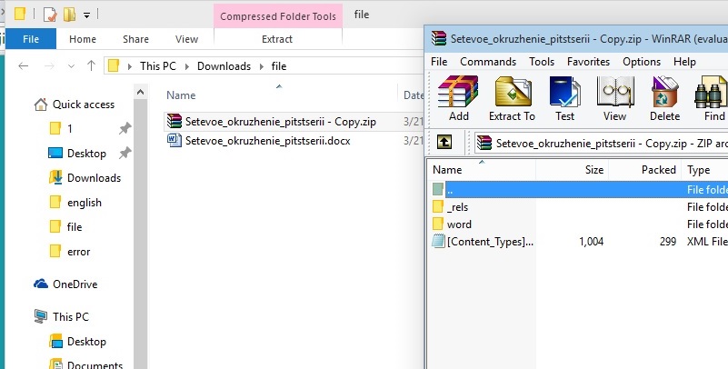The width and height of the screenshot is (728, 369).
Task: Open the WinRAR Tools menu
Action: [542, 62]
